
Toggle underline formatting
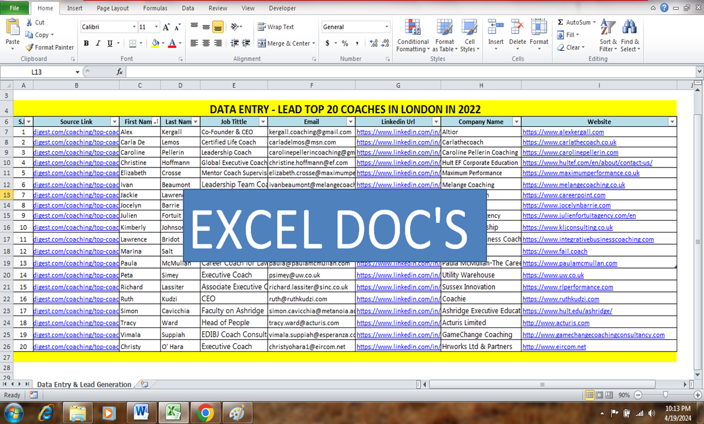110,43
